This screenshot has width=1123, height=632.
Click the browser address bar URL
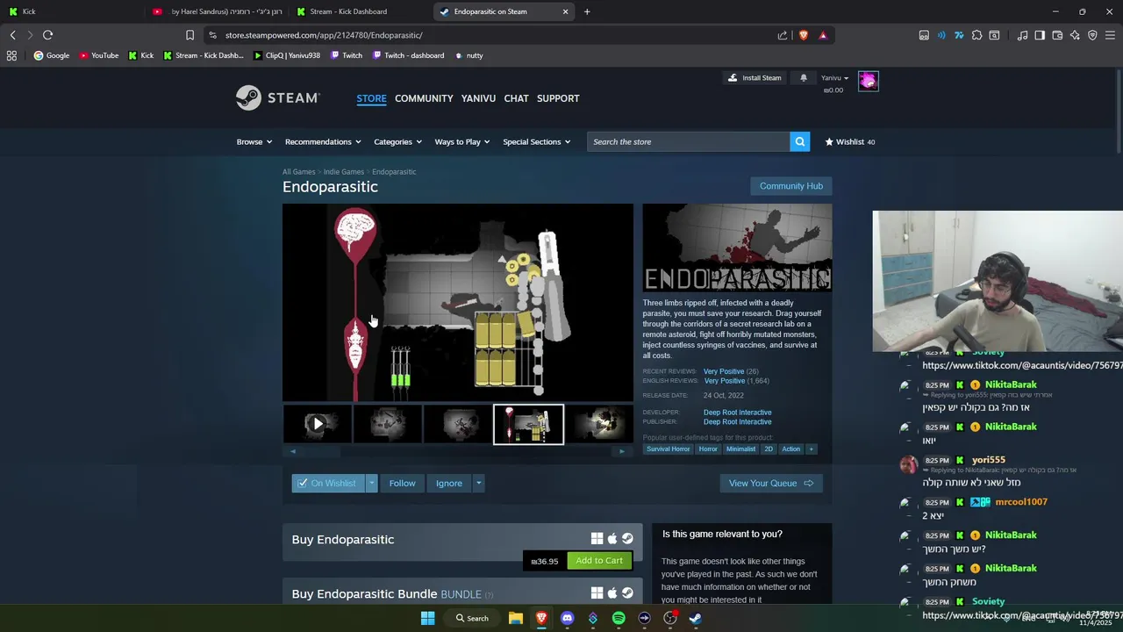pos(324,35)
